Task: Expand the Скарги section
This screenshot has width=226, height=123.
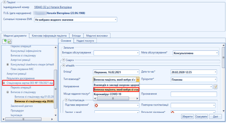Action: [x=64, y=60]
